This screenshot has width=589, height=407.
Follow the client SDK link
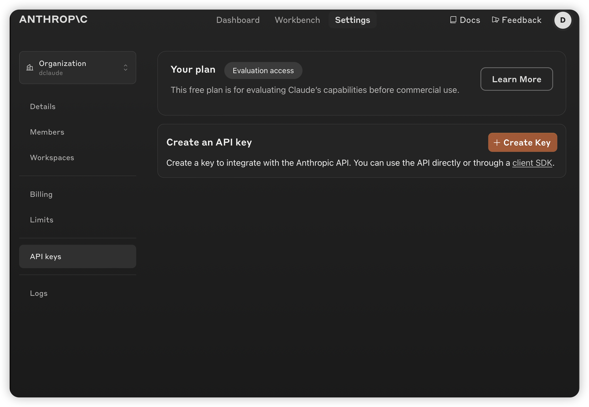click(x=532, y=163)
